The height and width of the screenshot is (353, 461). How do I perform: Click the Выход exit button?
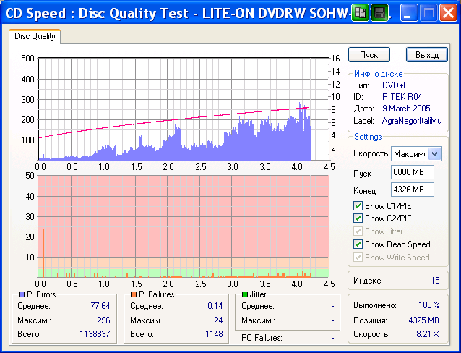click(427, 55)
